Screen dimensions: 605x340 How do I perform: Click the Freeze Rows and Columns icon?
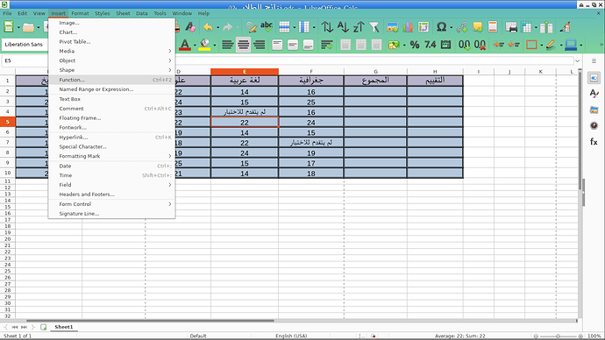pyautogui.click(x=527, y=27)
